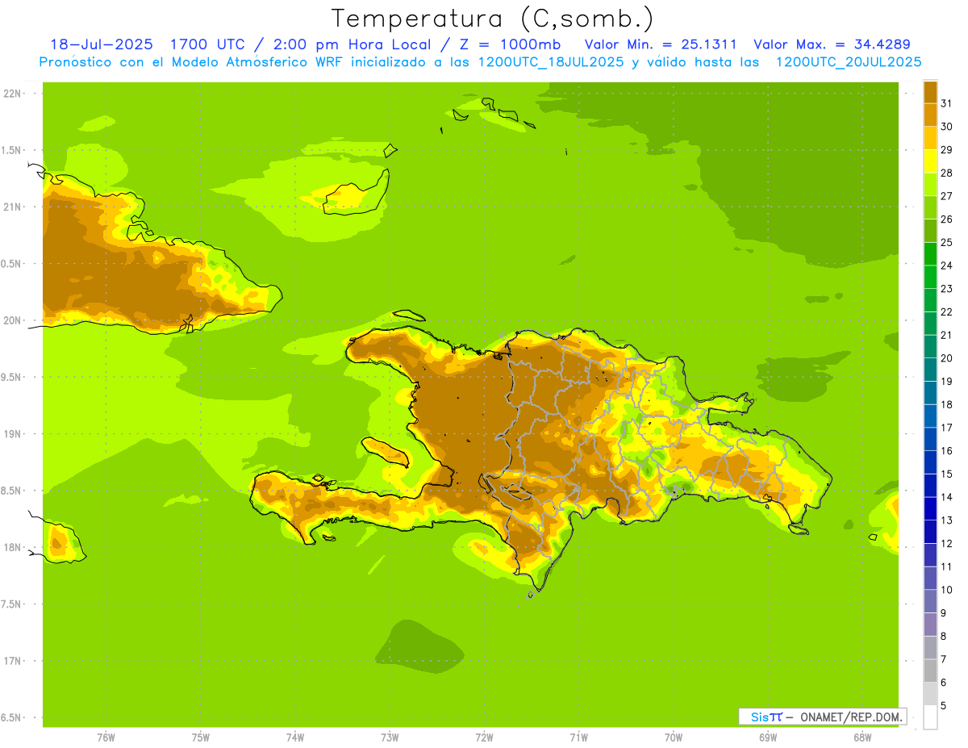Click the "19N" latitude label
Viewport: 968px width, 748px height.
click(12, 434)
